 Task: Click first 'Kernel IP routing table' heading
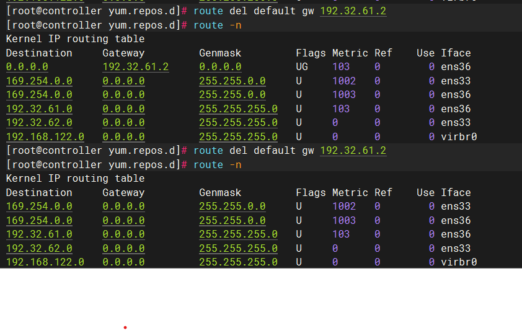click(x=75, y=39)
